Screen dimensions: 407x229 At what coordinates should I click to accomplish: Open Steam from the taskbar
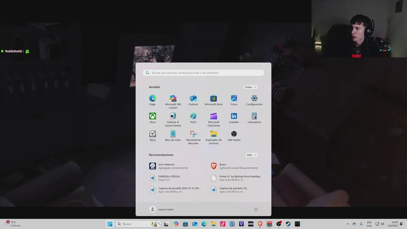[x=288, y=224]
